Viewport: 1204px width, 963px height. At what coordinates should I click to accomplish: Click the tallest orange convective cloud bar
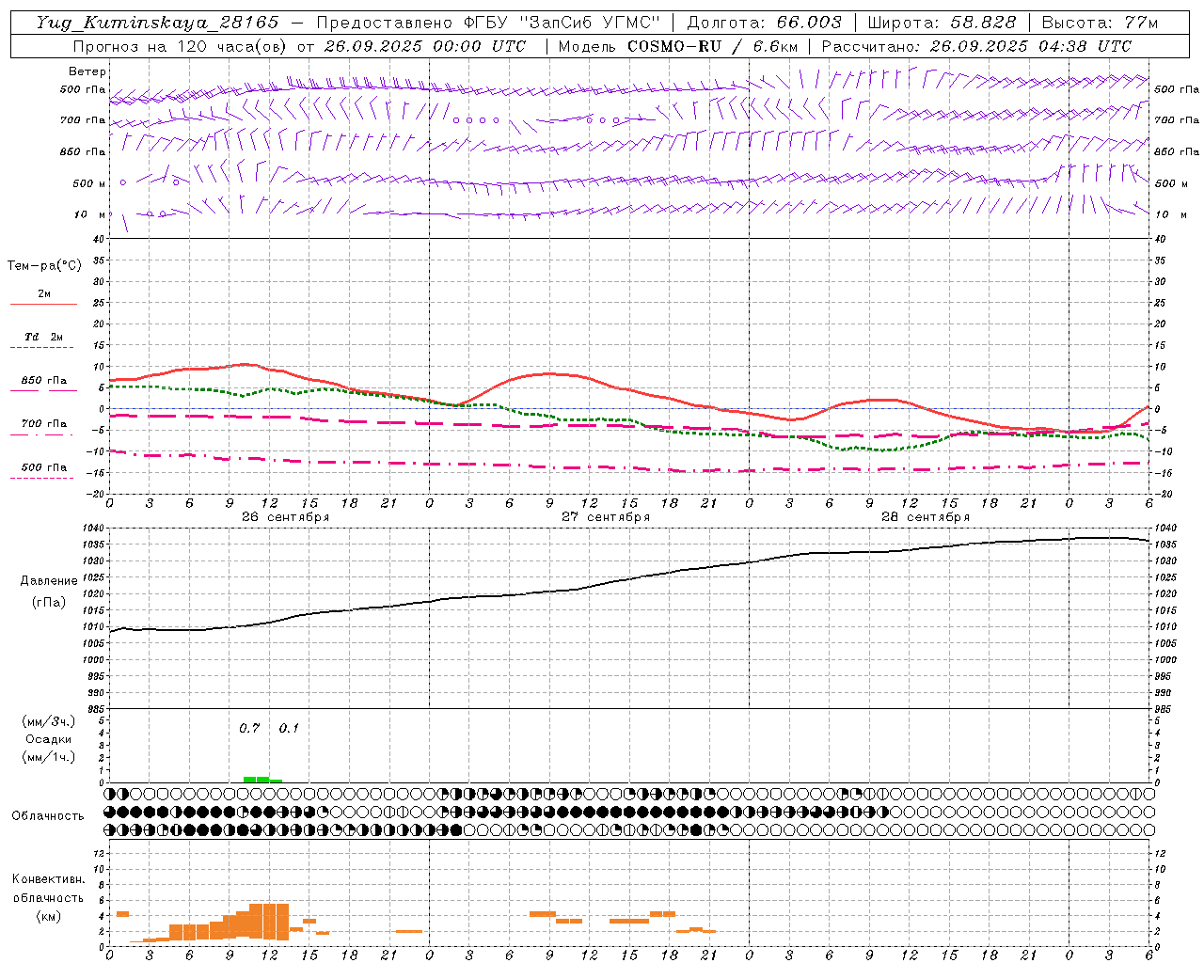269,922
